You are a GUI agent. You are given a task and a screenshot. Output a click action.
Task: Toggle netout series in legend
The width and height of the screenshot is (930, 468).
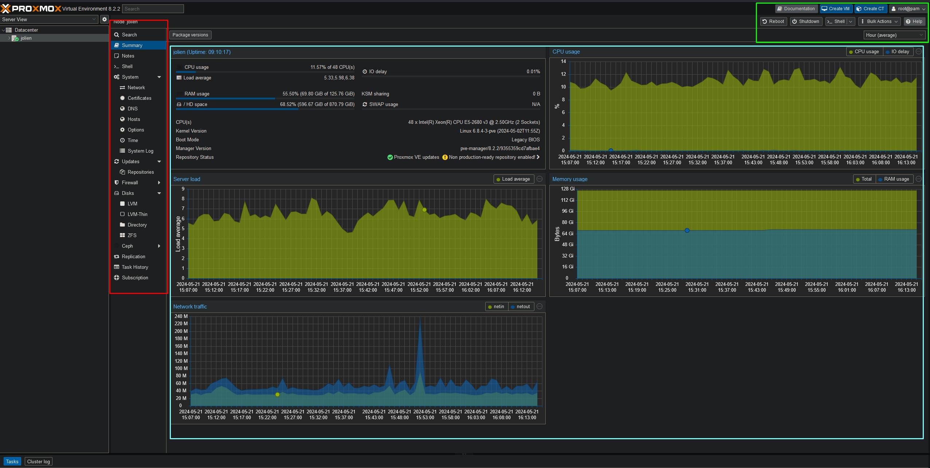521,307
